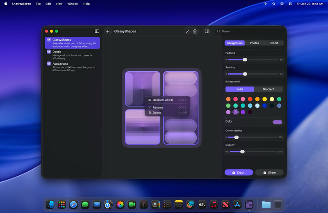Open Photos app from the dock

coord(120,204)
